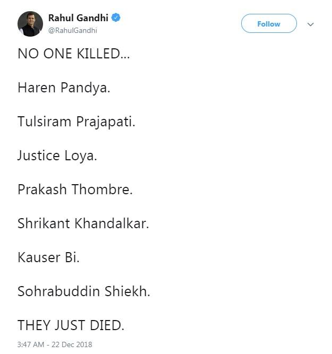
Task: Click the blue verified badge icon
Action: (116, 18)
